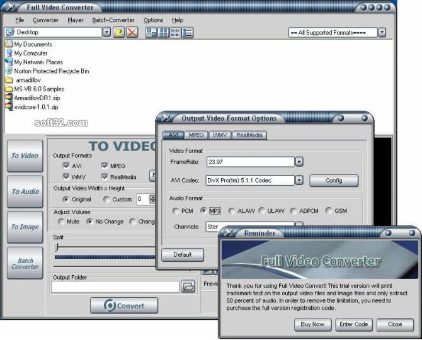Click the To Audio mode button

(x=25, y=191)
